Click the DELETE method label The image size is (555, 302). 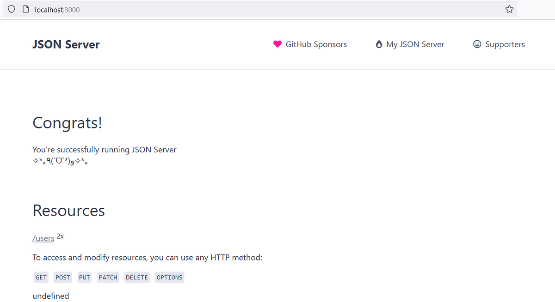pos(137,278)
